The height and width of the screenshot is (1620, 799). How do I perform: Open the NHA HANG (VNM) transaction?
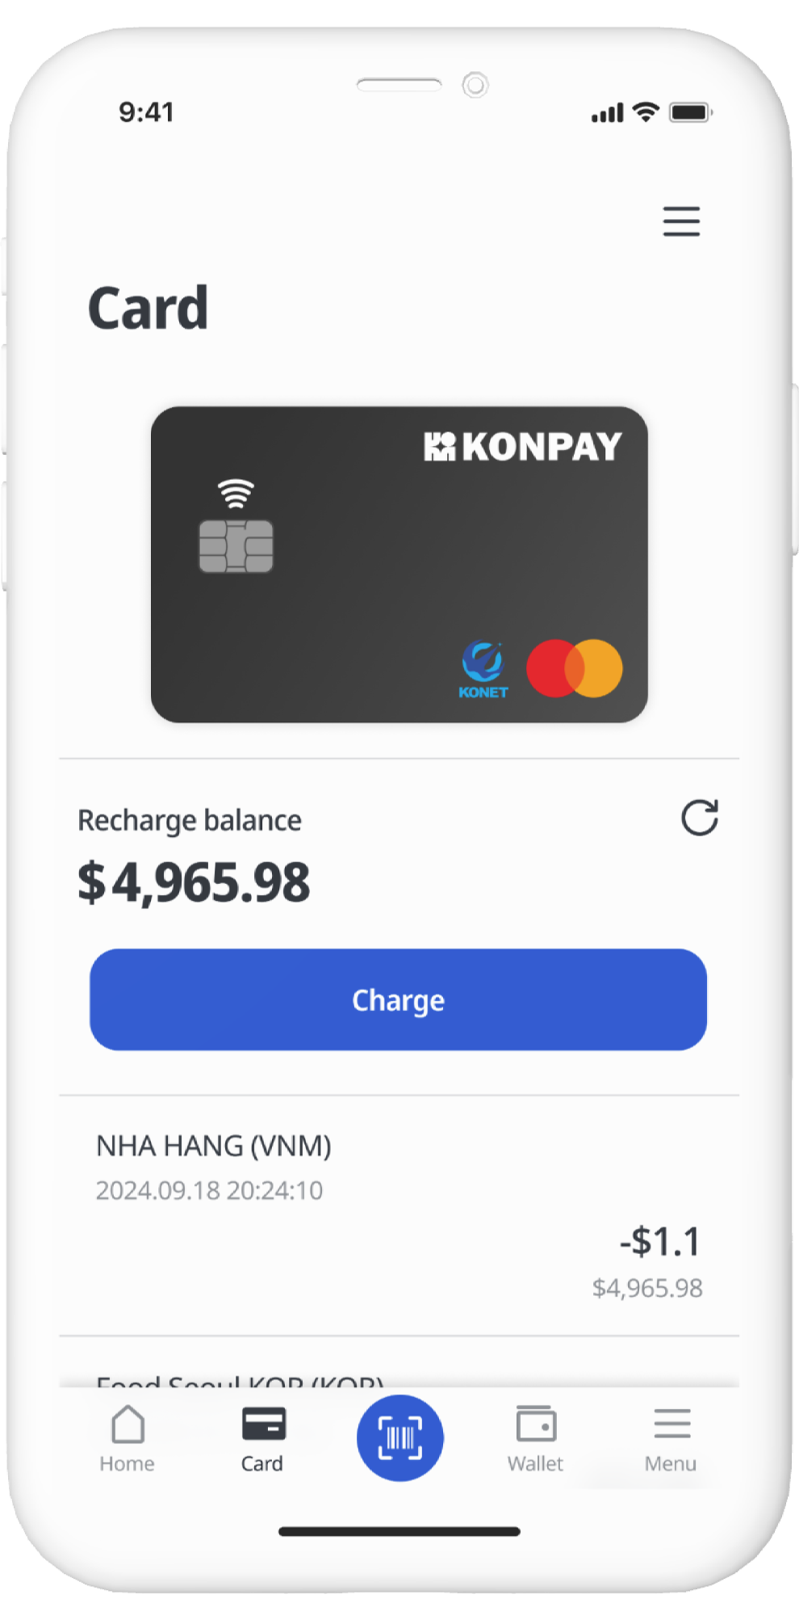[399, 1216]
